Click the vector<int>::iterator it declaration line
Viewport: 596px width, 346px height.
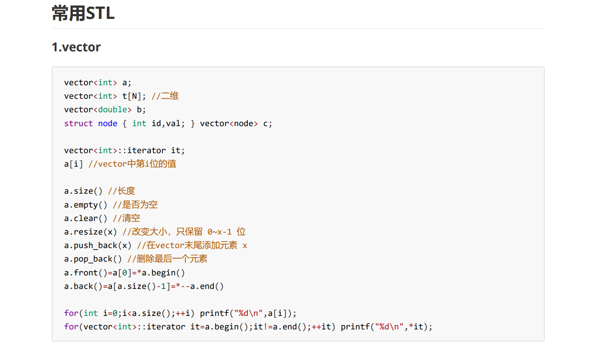click(124, 150)
